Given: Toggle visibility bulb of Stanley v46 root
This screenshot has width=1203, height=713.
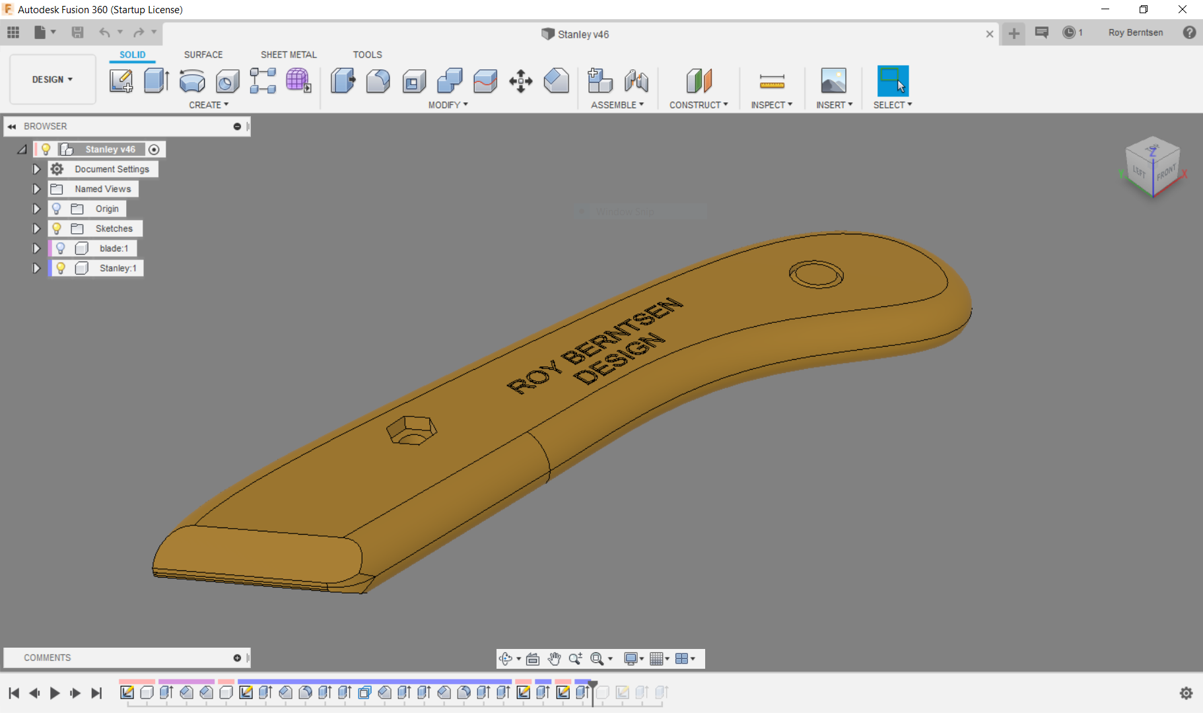Looking at the screenshot, I should [46, 149].
